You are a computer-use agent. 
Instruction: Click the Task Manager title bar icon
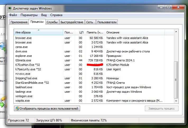(10, 8)
